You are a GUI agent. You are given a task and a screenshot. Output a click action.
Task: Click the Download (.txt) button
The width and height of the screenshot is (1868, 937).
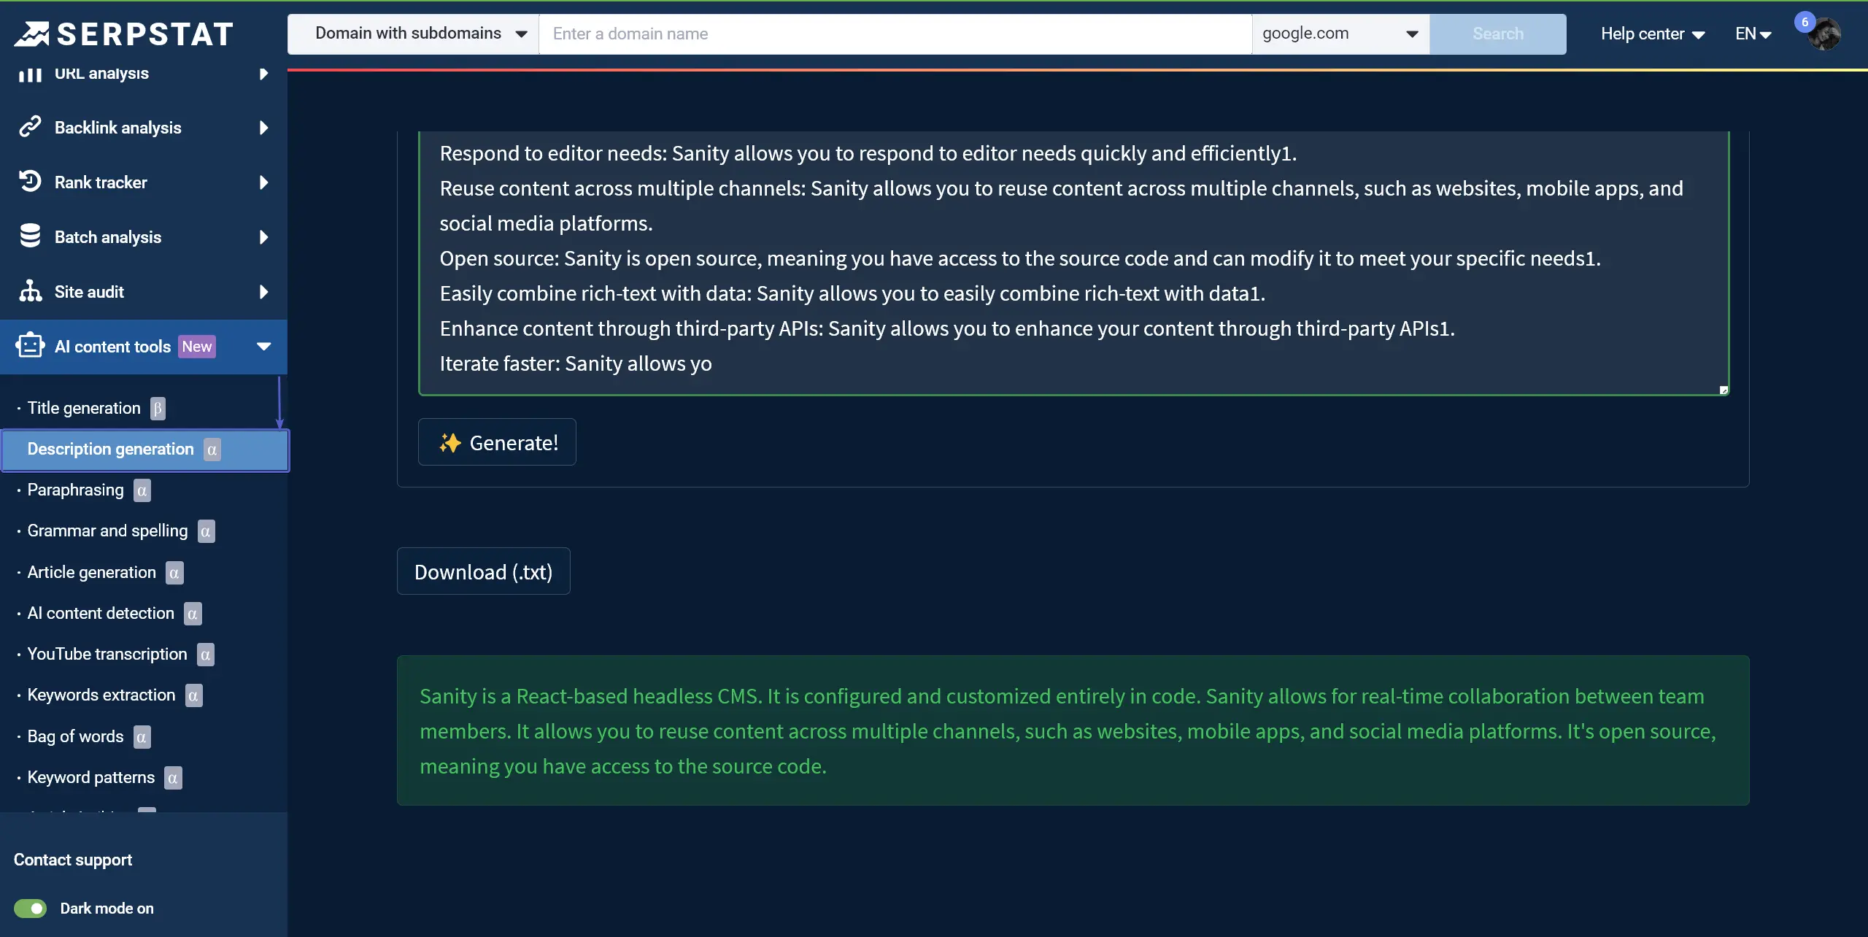(483, 571)
